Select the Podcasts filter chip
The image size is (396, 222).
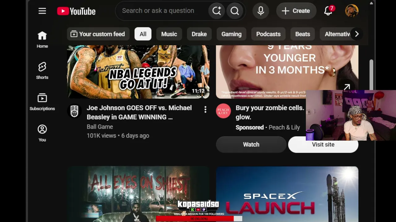pyautogui.click(x=268, y=34)
